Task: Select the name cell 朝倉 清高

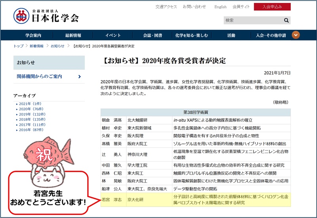Action: 114,120
